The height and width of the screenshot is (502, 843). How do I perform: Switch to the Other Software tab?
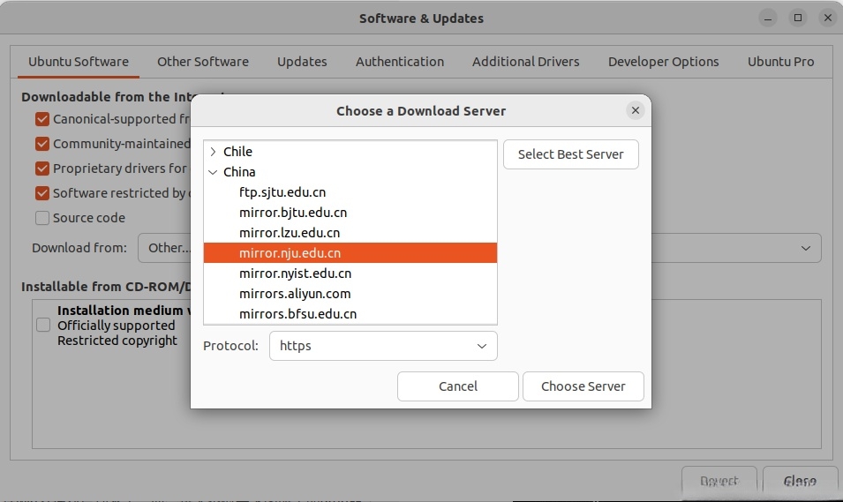coord(202,62)
